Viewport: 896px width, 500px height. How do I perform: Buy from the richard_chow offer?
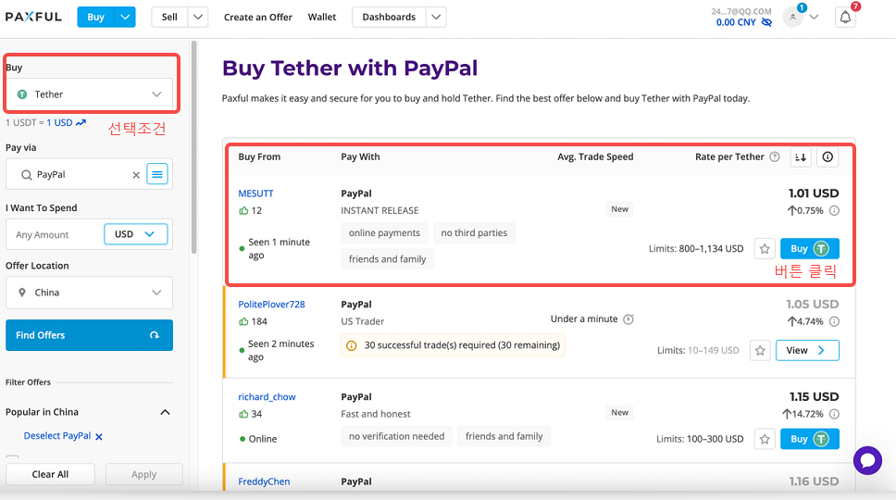[x=810, y=439]
